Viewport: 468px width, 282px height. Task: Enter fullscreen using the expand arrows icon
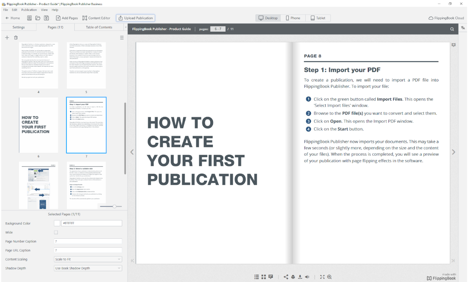pos(322,277)
